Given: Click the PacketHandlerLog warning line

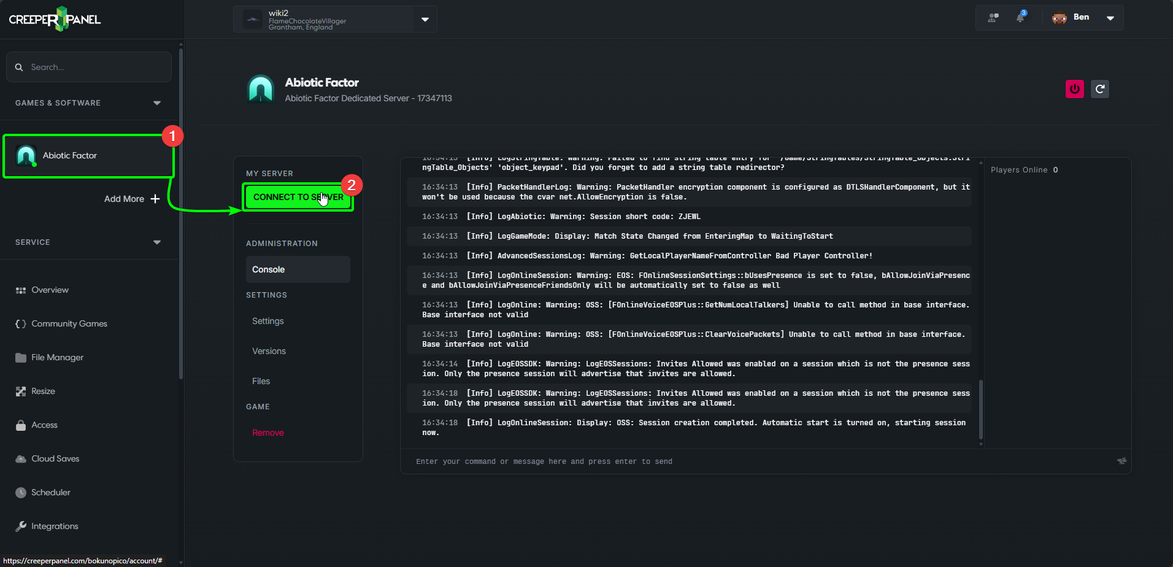Looking at the screenshot, I should [689, 192].
